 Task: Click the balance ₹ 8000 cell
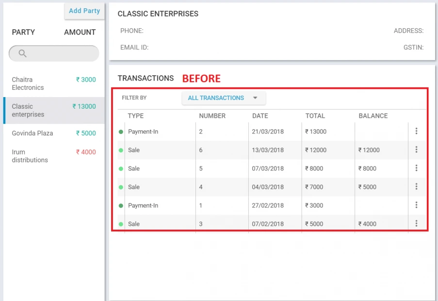coord(367,168)
